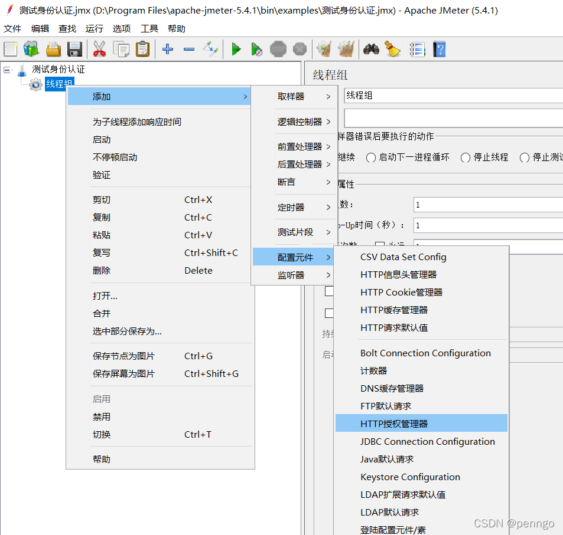Click 为子线程添加响应时间 menu entry

159,122
